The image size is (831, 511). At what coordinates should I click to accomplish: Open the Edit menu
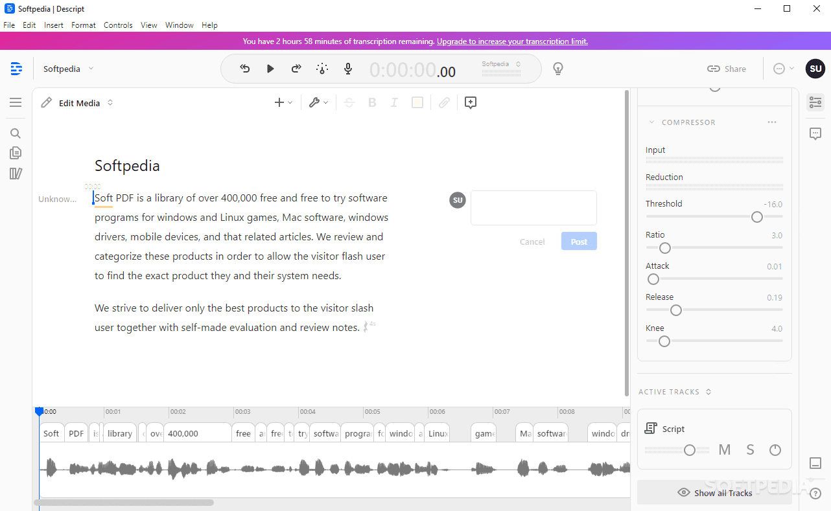pos(29,25)
